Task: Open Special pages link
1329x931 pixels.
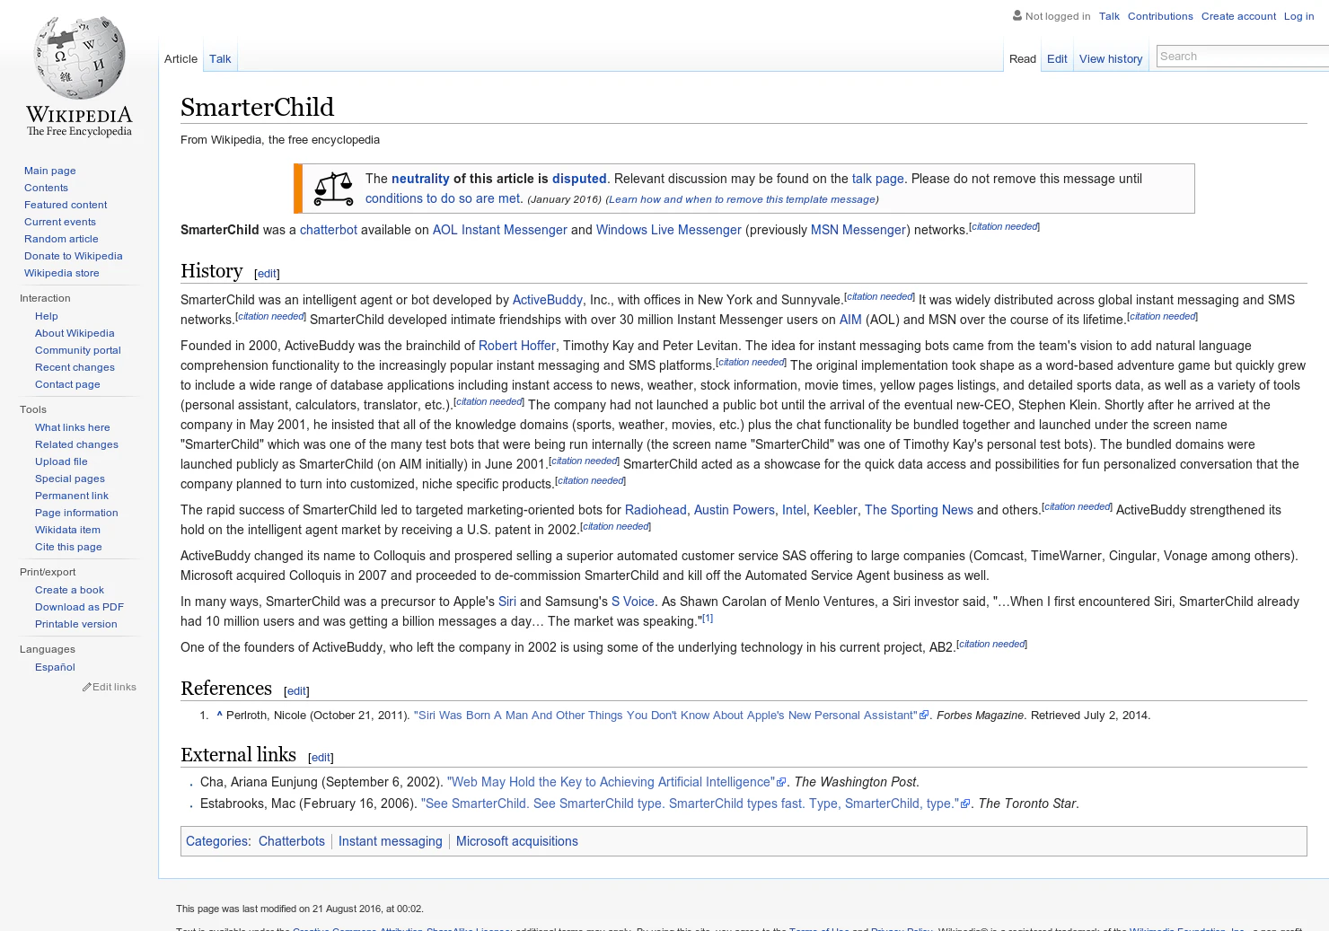Action: coord(70,479)
